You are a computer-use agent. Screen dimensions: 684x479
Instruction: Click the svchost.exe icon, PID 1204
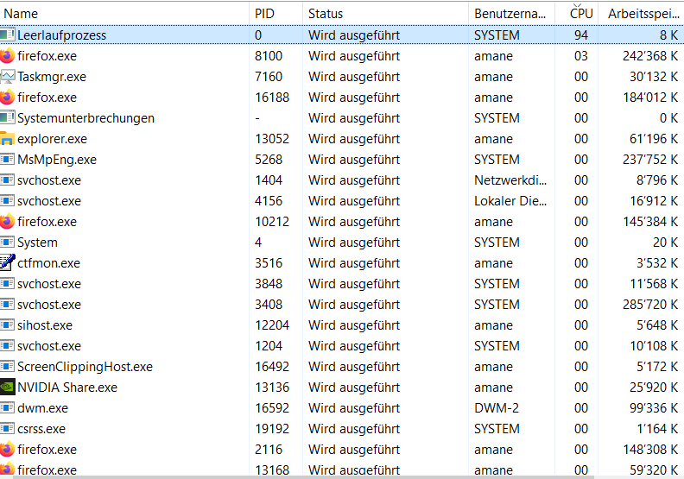(x=8, y=345)
